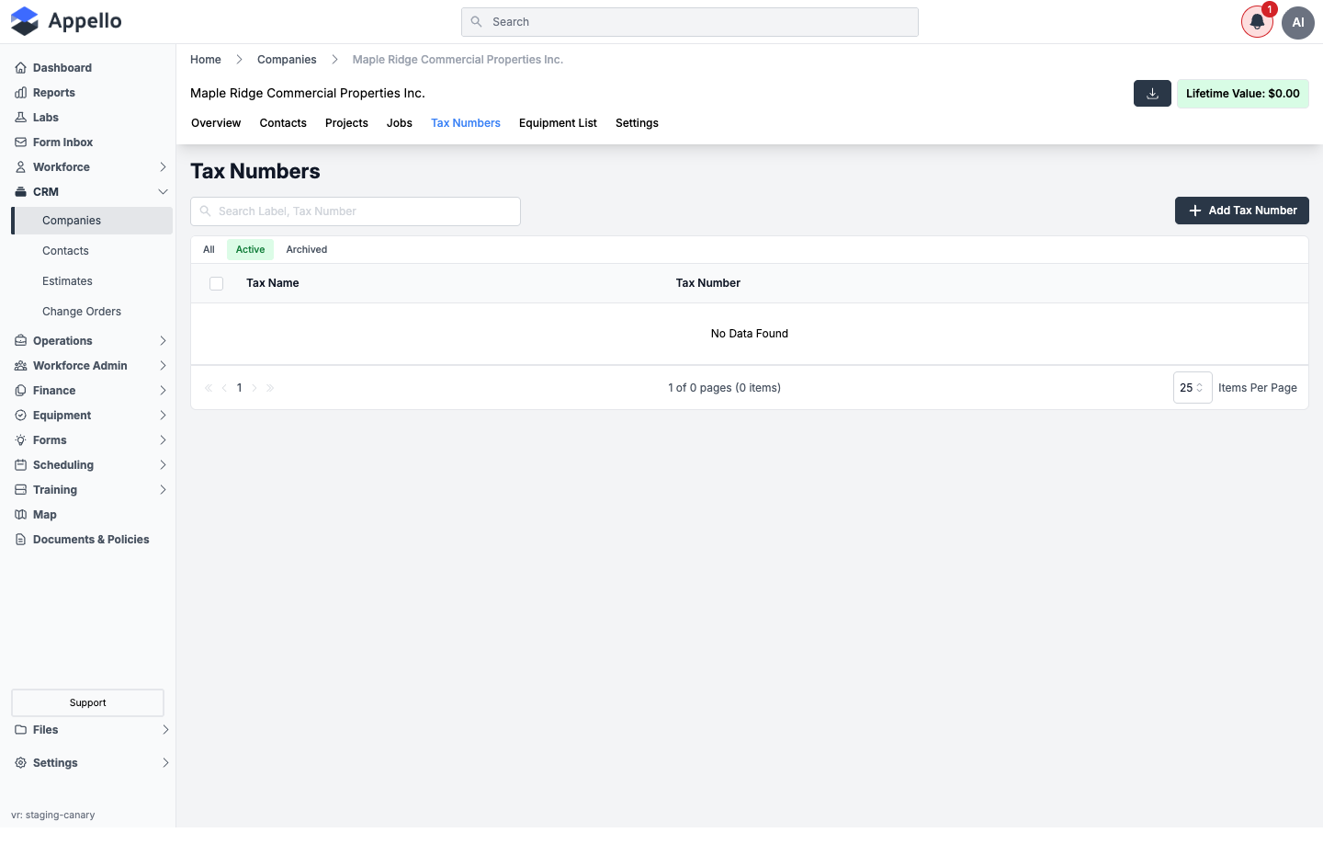Open Documents & Policies in sidebar
The height and width of the screenshot is (844, 1323).
[91, 540]
